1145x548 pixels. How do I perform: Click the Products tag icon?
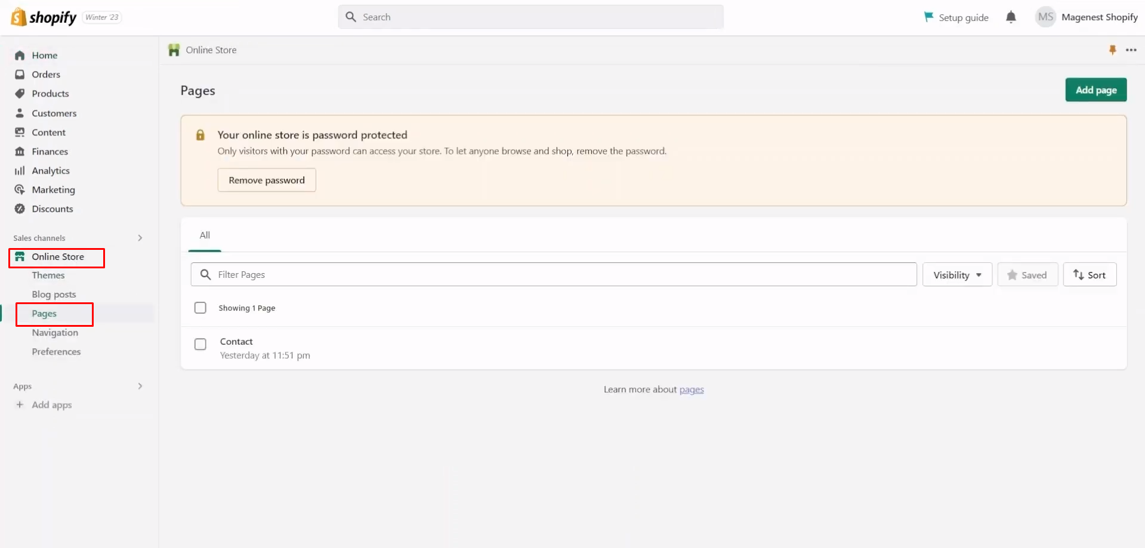(20, 94)
